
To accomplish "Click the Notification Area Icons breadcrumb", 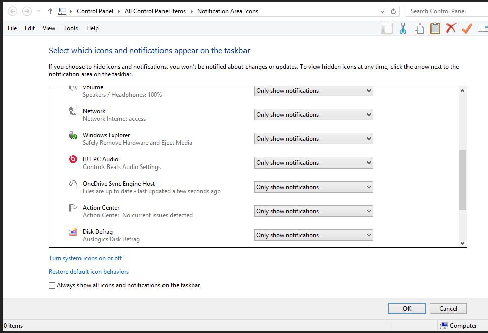I will click(227, 11).
